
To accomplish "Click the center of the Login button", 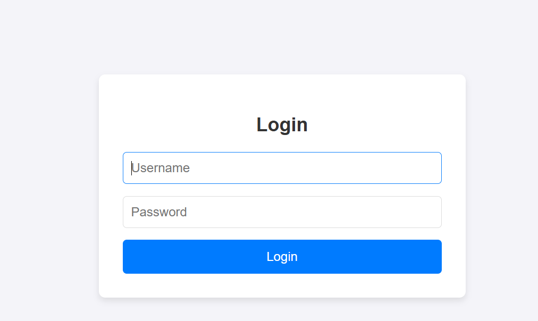I will (282, 257).
